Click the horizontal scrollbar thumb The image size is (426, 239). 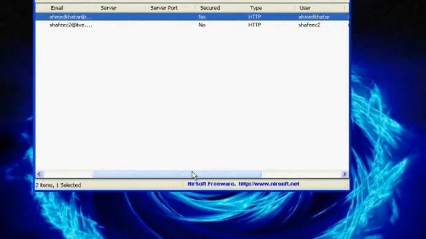click(x=177, y=174)
